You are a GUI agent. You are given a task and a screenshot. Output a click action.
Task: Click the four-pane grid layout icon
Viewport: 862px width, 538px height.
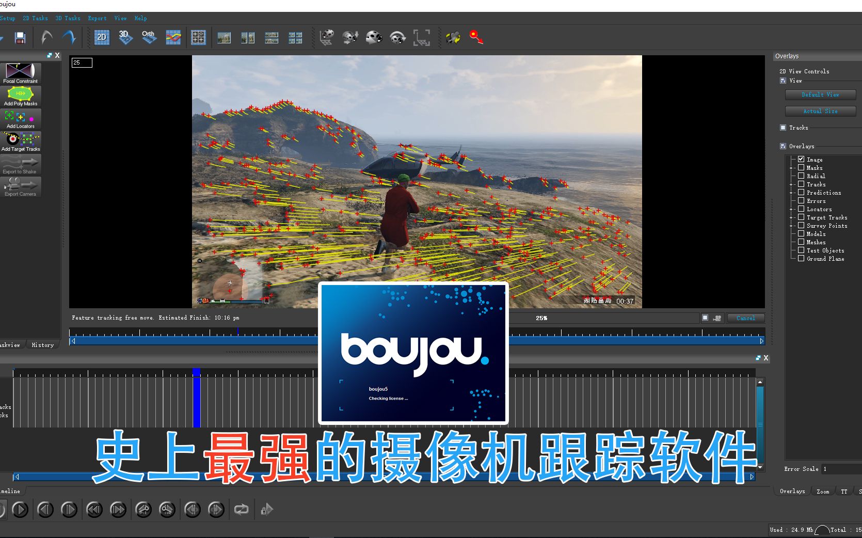tap(198, 37)
